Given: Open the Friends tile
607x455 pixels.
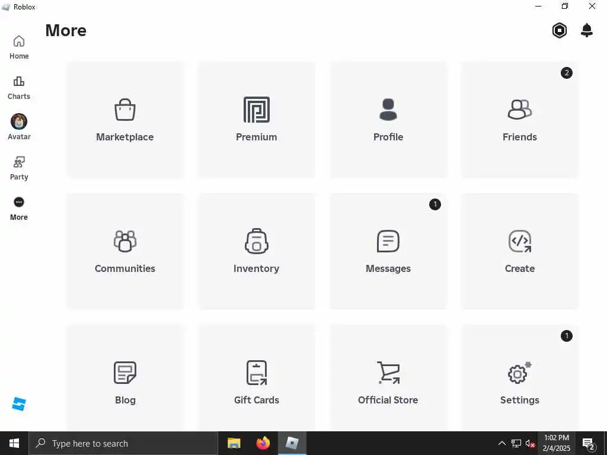Looking at the screenshot, I should (519, 120).
